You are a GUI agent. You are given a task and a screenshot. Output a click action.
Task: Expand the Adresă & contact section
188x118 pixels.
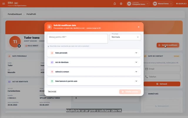(94, 72)
